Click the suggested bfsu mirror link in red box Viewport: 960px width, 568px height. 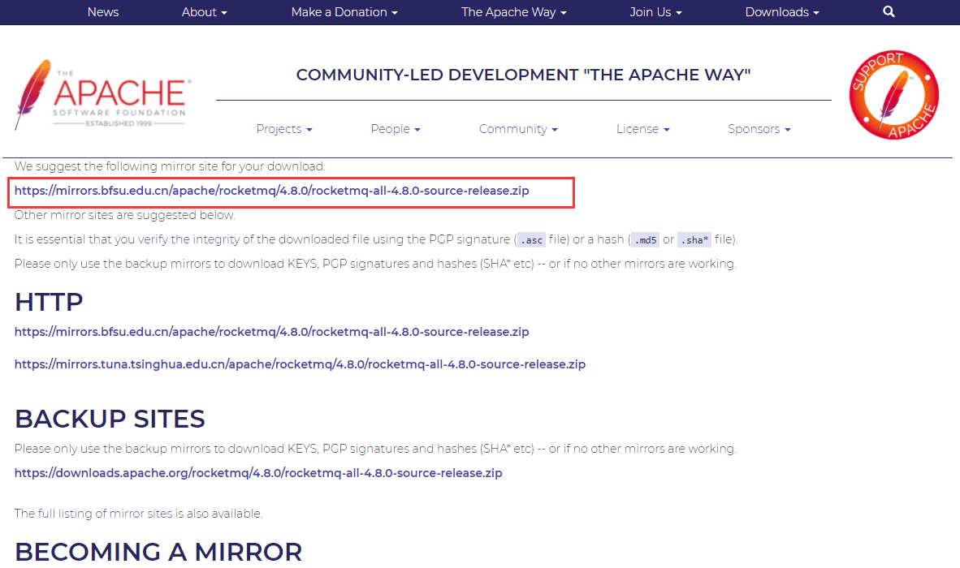(272, 191)
